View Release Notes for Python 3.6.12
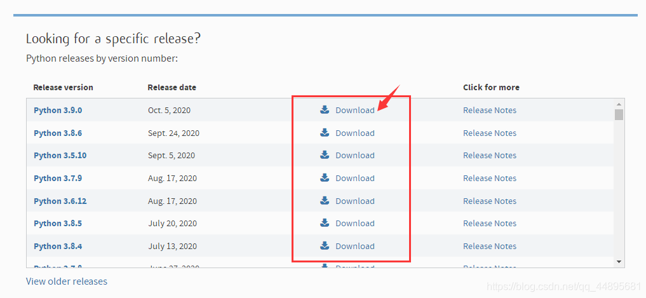The height and width of the screenshot is (298, 646). (x=490, y=201)
